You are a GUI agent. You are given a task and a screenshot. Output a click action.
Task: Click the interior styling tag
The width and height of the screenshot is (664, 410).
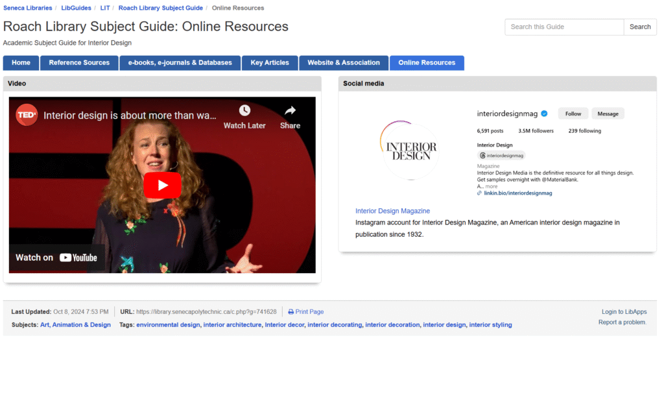(x=490, y=325)
